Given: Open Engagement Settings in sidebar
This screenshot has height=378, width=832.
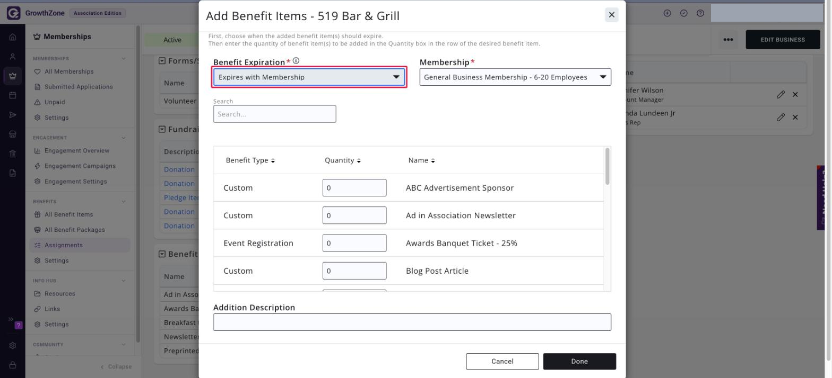Looking at the screenshot, I should (x=76, y=182).
